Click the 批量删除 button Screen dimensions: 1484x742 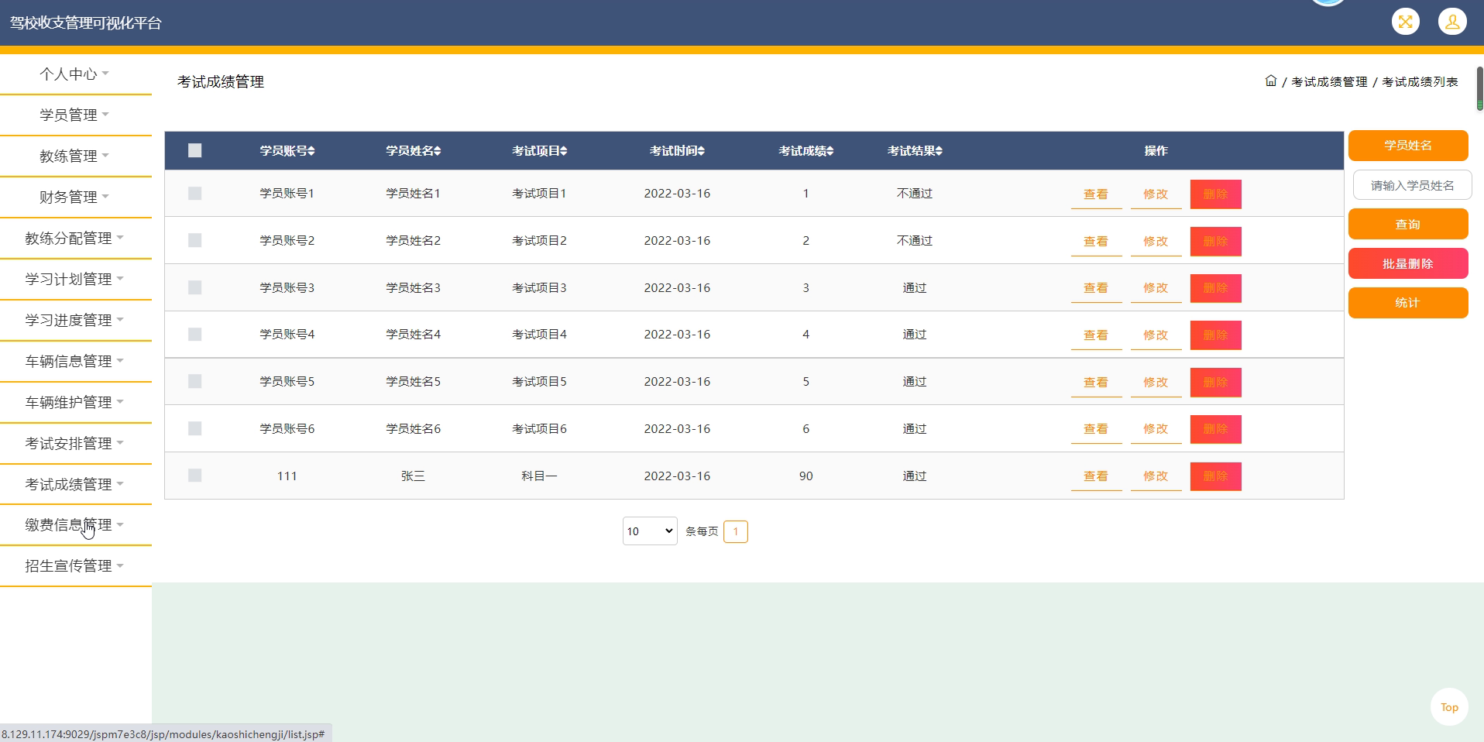click(x=1408, y=264)
